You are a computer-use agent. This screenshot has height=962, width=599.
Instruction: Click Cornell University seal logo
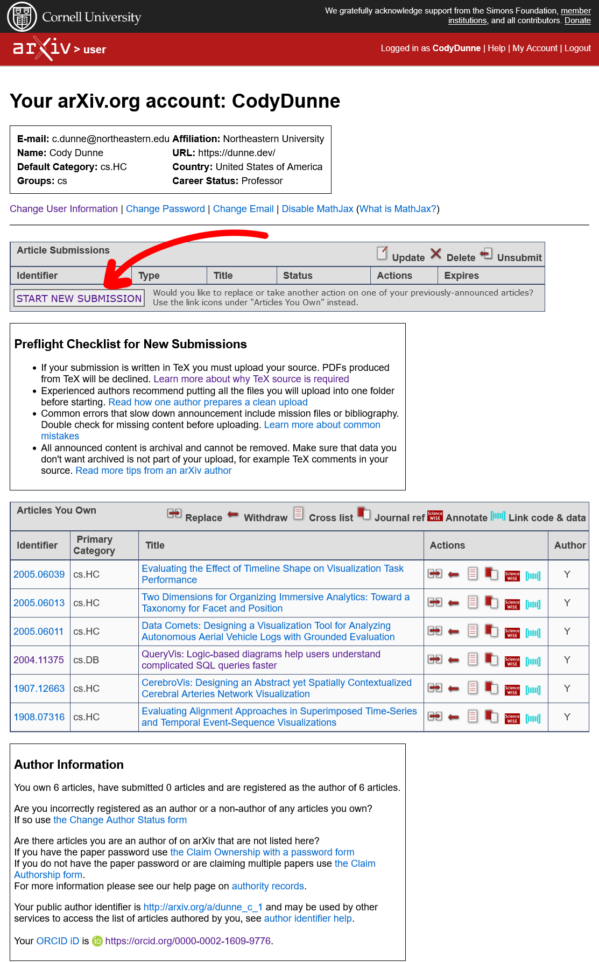click(x=22, y=17)
